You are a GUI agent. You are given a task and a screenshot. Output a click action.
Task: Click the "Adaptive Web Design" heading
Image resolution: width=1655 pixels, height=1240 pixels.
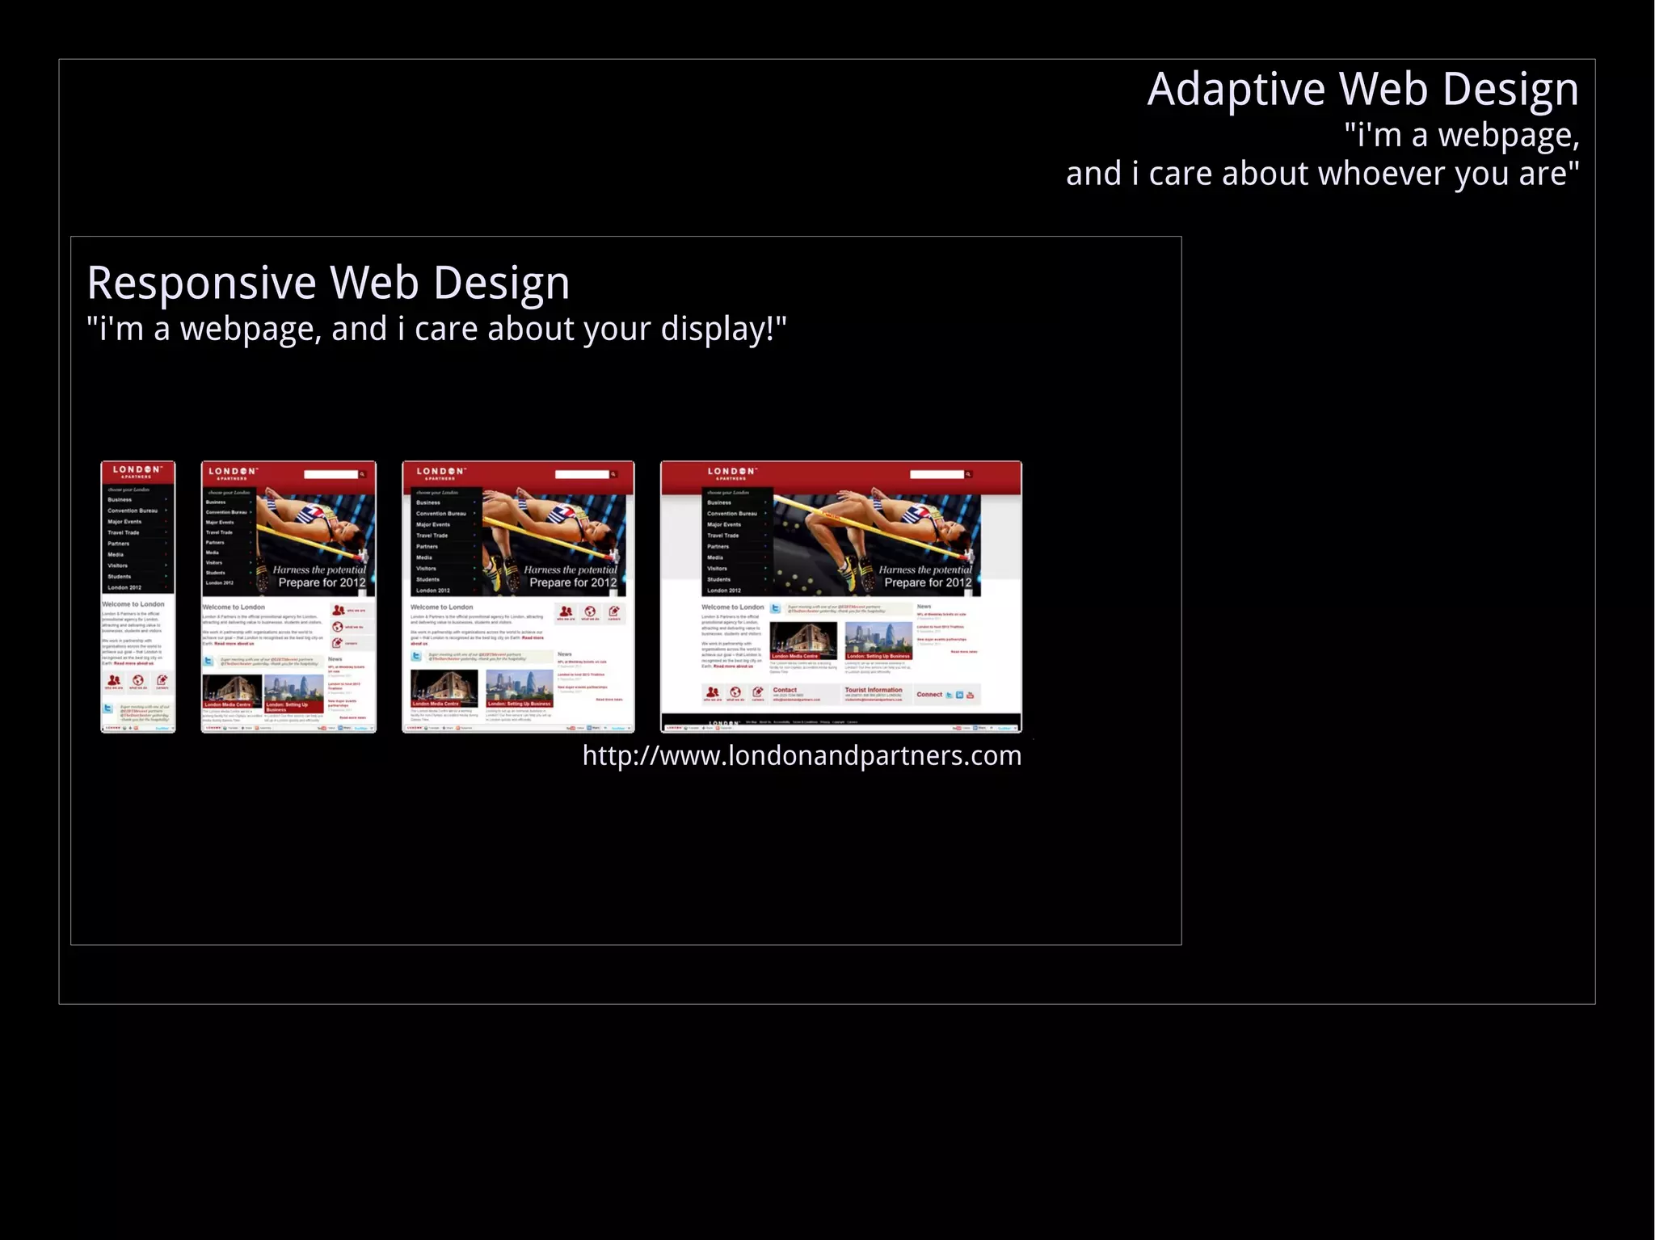coord(1362,89)
